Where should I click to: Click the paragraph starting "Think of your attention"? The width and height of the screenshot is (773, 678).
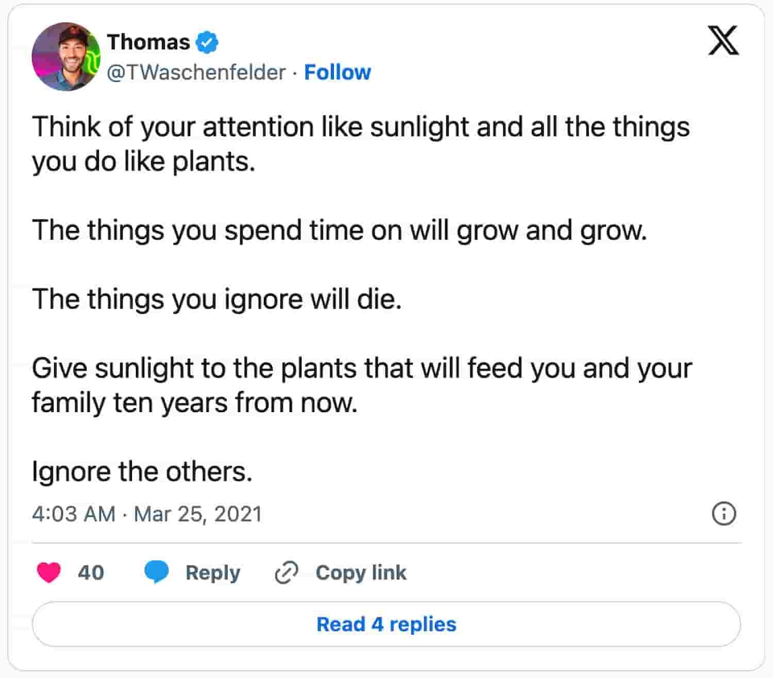point(361,144)
